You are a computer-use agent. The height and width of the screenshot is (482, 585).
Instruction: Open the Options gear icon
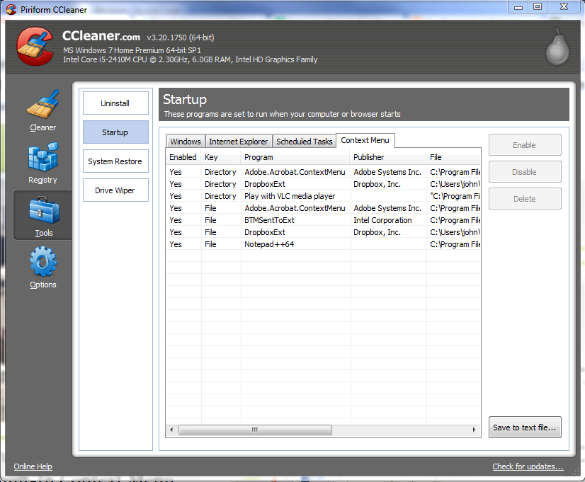[x=43, y=262]
